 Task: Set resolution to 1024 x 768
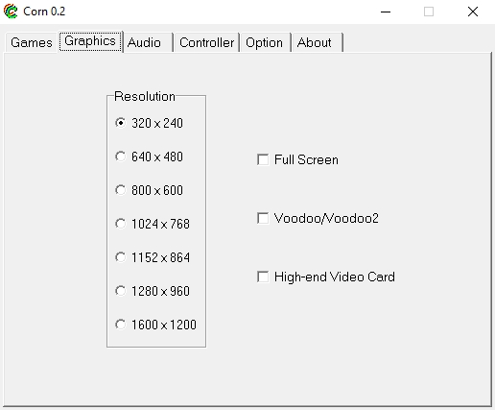pyautogui.click(x=153, y=224)
